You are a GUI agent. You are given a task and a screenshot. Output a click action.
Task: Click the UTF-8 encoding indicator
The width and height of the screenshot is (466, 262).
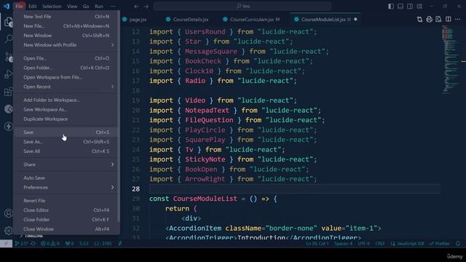pos(364,244)
